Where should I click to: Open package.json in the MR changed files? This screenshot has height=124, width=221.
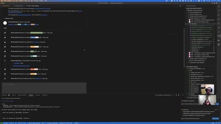point(195,51)
